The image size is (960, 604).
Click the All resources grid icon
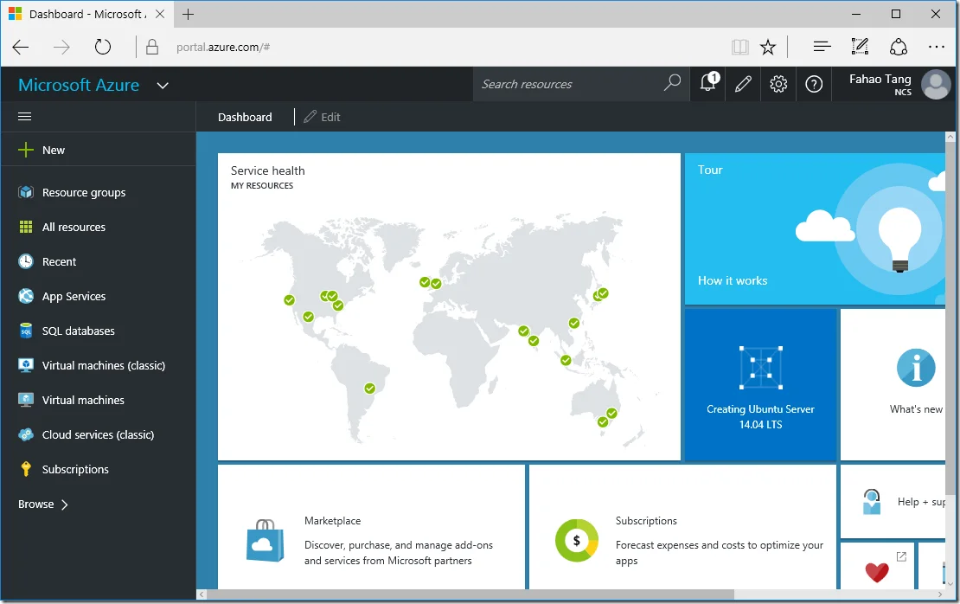pyautogui.click(x=26, y=228)
